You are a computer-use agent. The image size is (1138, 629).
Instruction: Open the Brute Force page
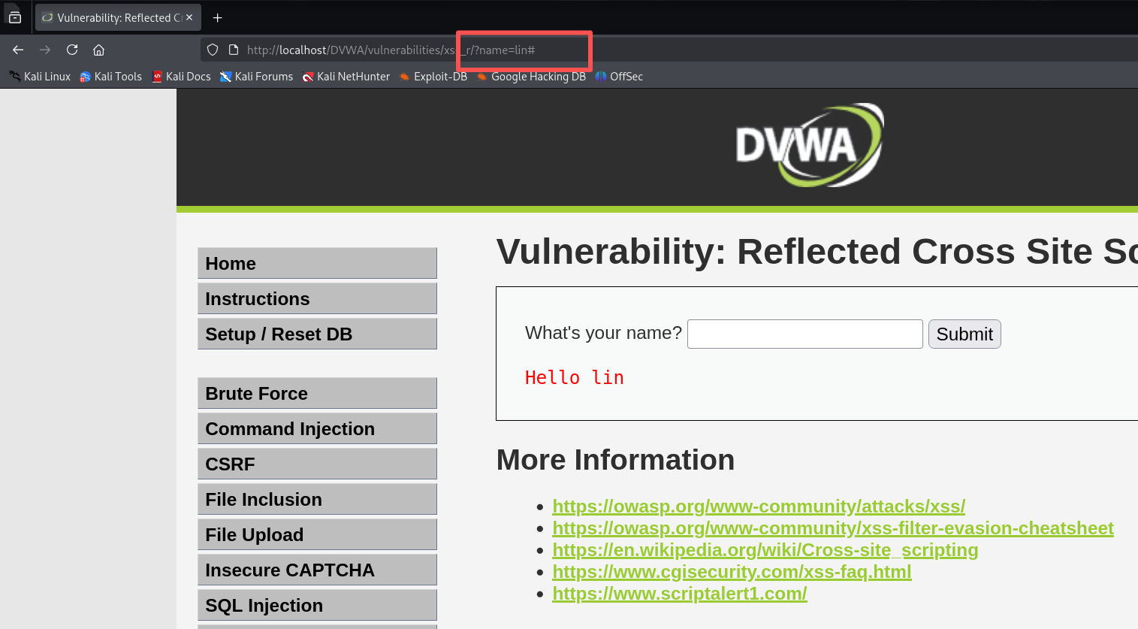click(317, 393)
